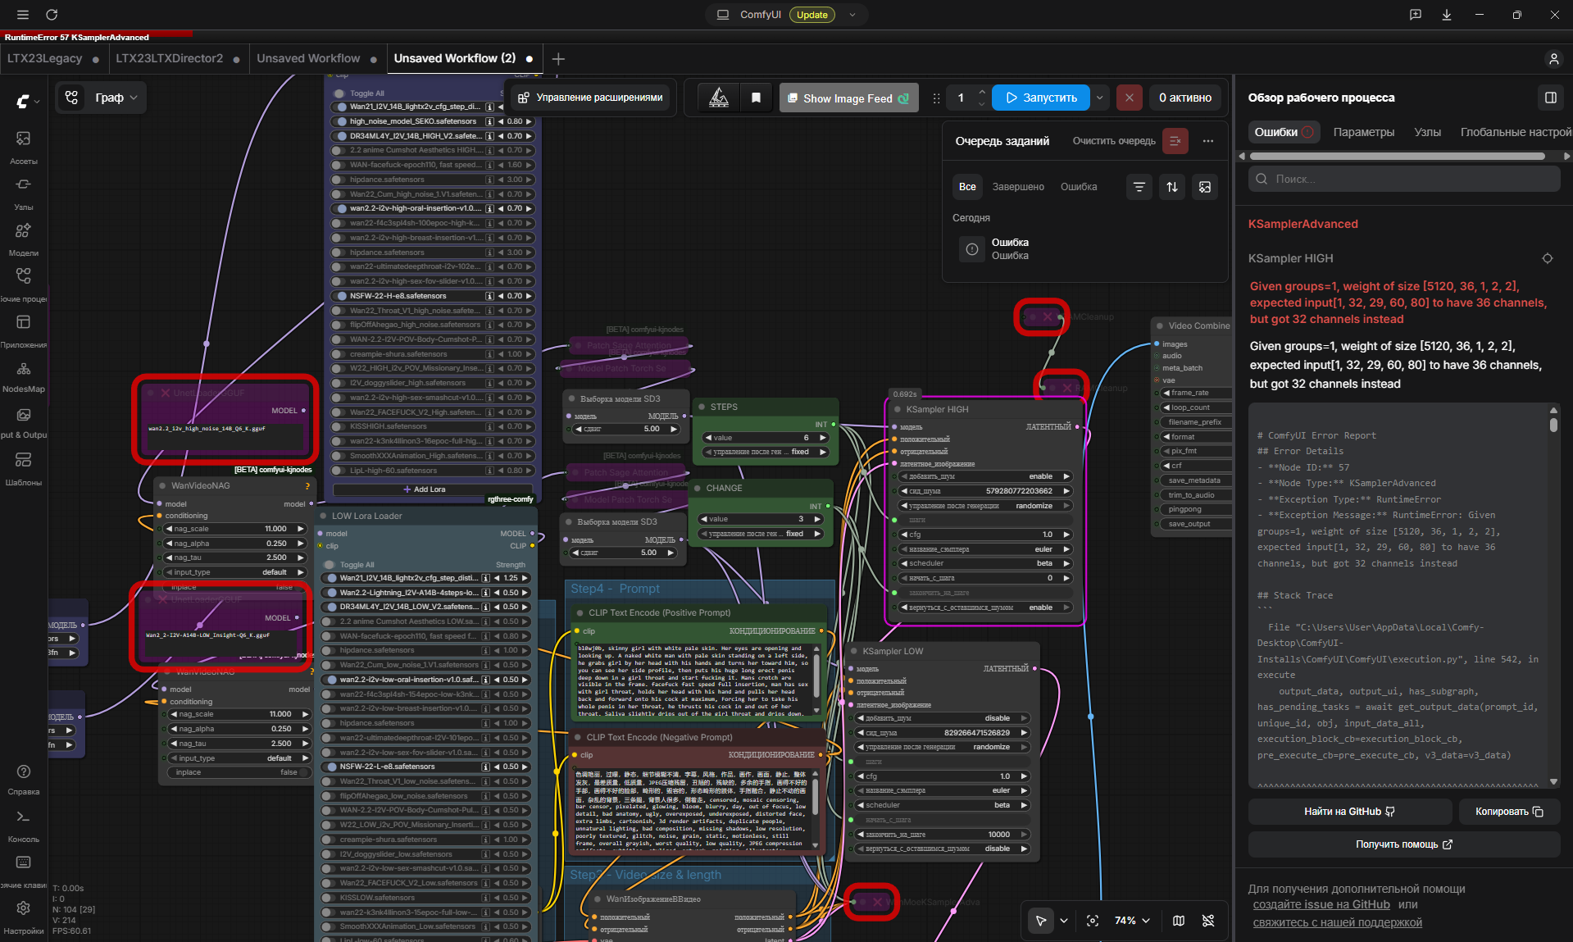
Task: Fit the graph view to screen
Action: click(x=1093, y=921)
